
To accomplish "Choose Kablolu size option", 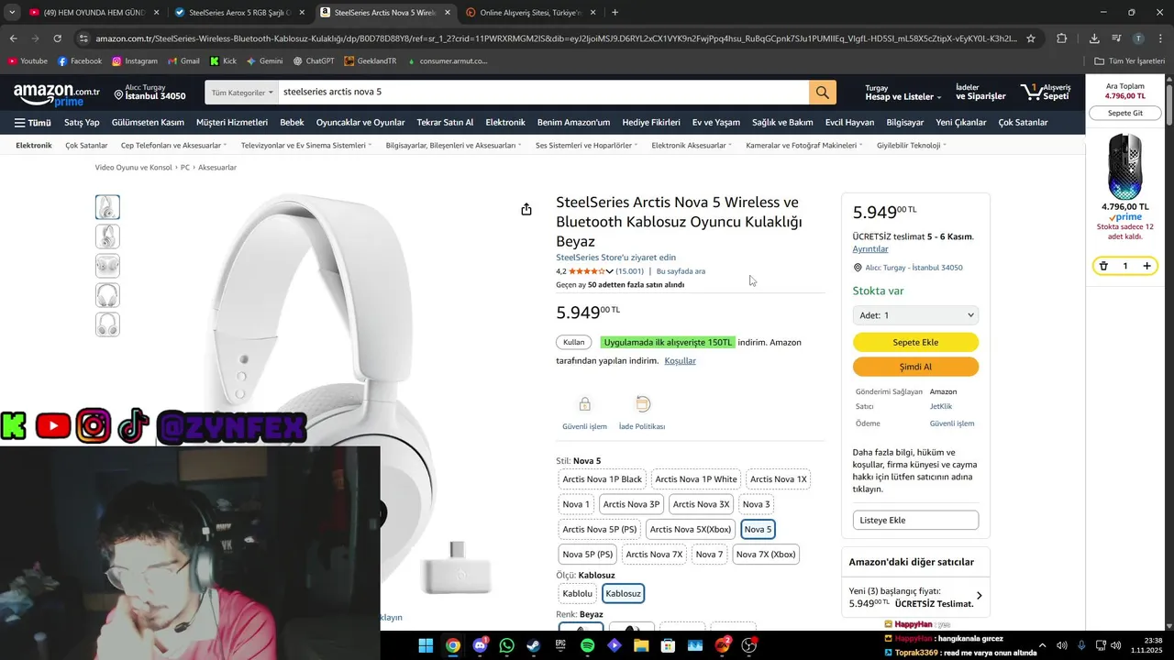I will 577,594.
